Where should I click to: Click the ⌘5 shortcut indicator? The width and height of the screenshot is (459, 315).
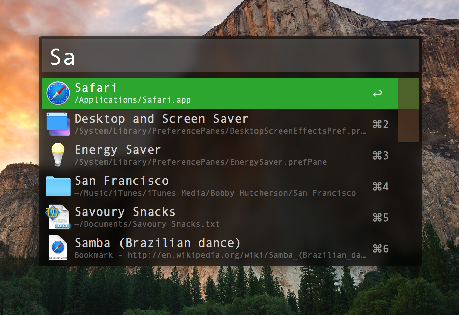coord(380,218)
